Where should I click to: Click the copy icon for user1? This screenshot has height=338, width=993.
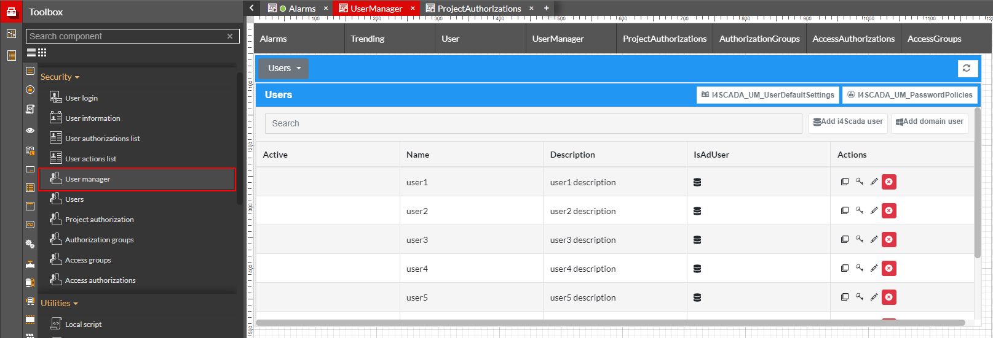point(844,182)
